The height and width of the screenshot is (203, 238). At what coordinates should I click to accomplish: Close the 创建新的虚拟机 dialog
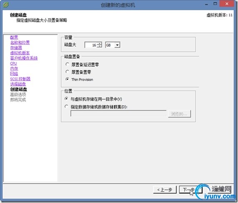(x=227, y=4)
